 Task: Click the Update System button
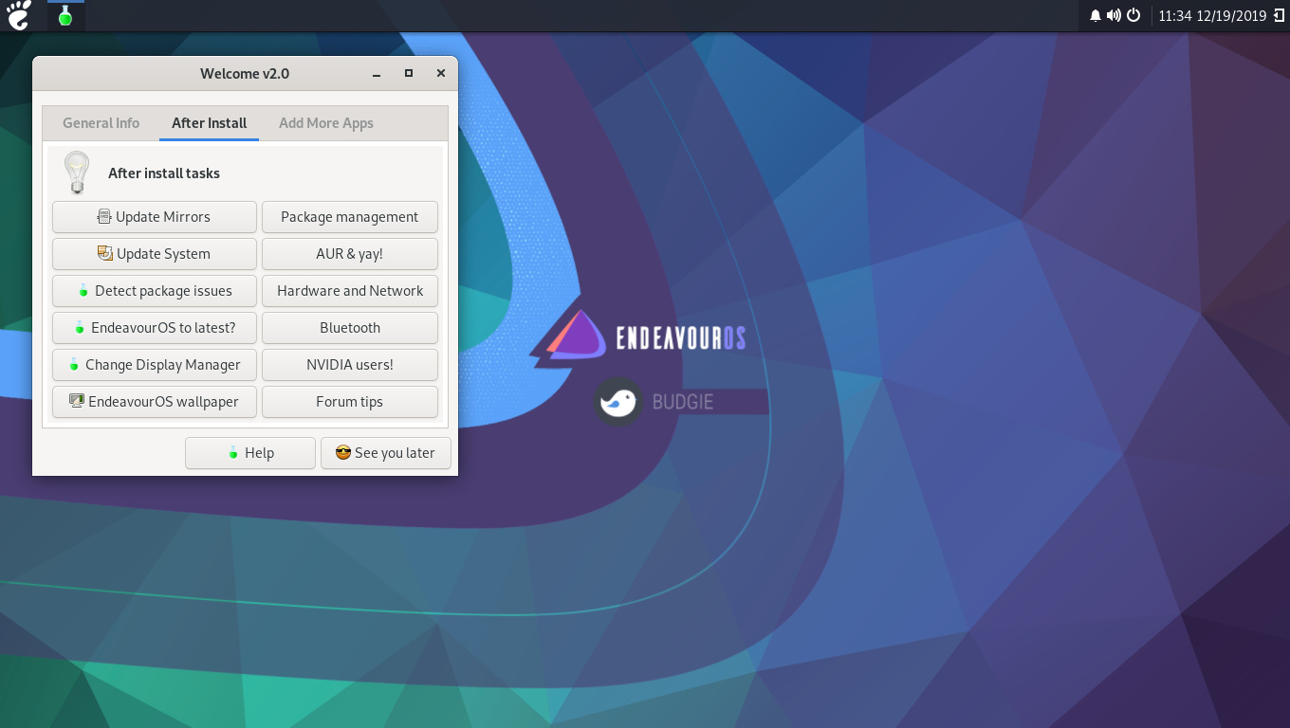click(155, 254)
